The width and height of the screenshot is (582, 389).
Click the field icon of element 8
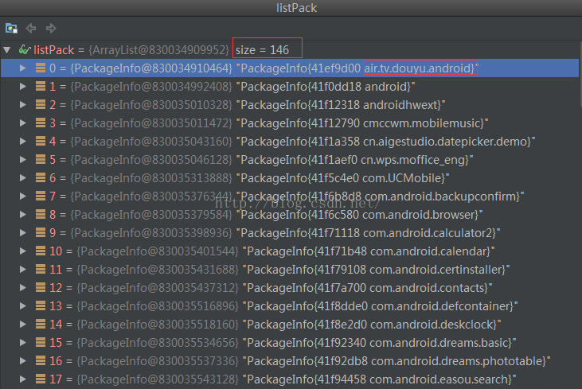[x=41, y=214]
